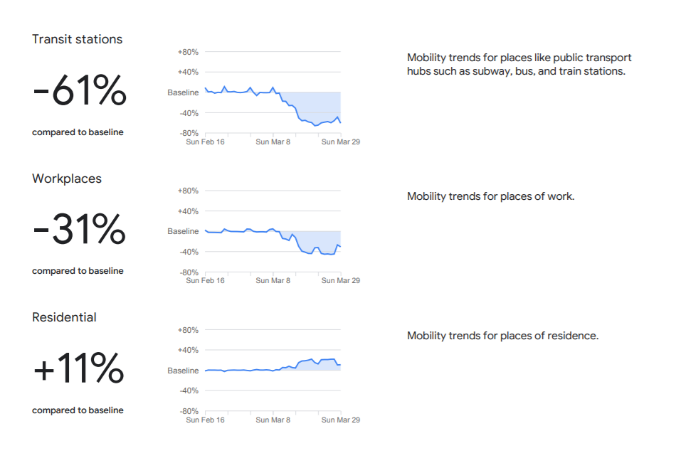This screenshot has height=468, width=681.
Task: Click the Baseline label on transit chart
Action: (x=183, y=92)
